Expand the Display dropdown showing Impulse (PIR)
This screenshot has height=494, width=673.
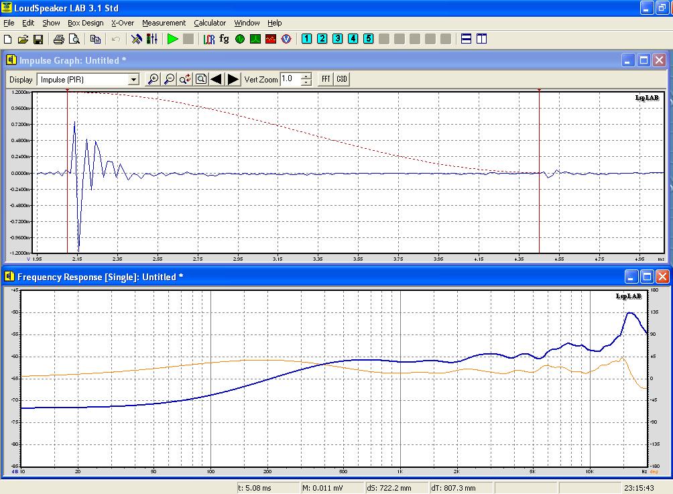(134, 79)
